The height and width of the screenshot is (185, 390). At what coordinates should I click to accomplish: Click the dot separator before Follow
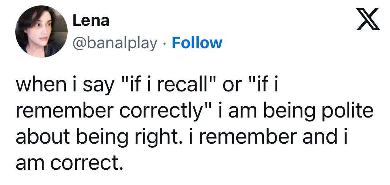(164, 43)
